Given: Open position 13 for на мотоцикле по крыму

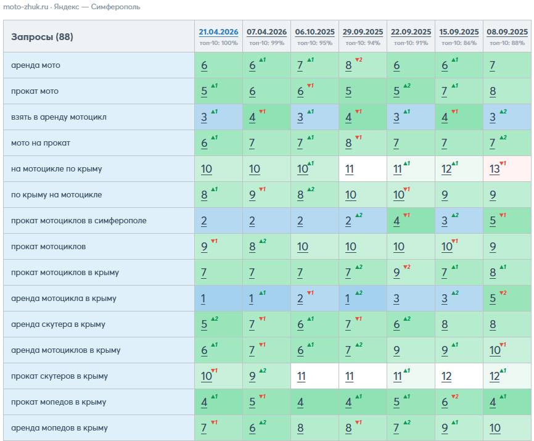Looking at the screenshot, I should coord(495,169).
